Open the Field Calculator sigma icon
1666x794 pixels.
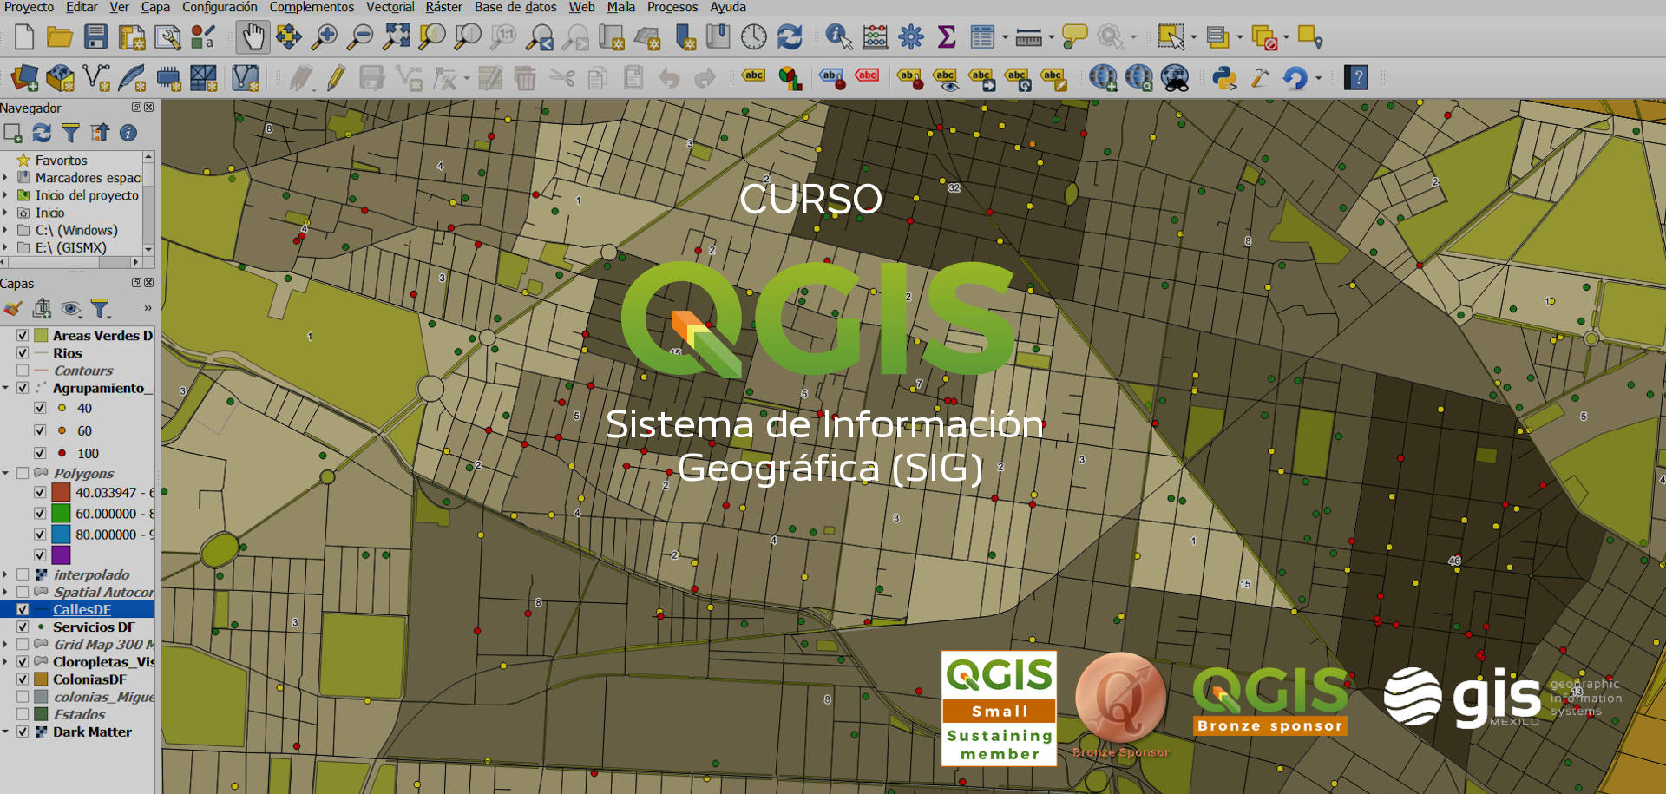[947, 37]
